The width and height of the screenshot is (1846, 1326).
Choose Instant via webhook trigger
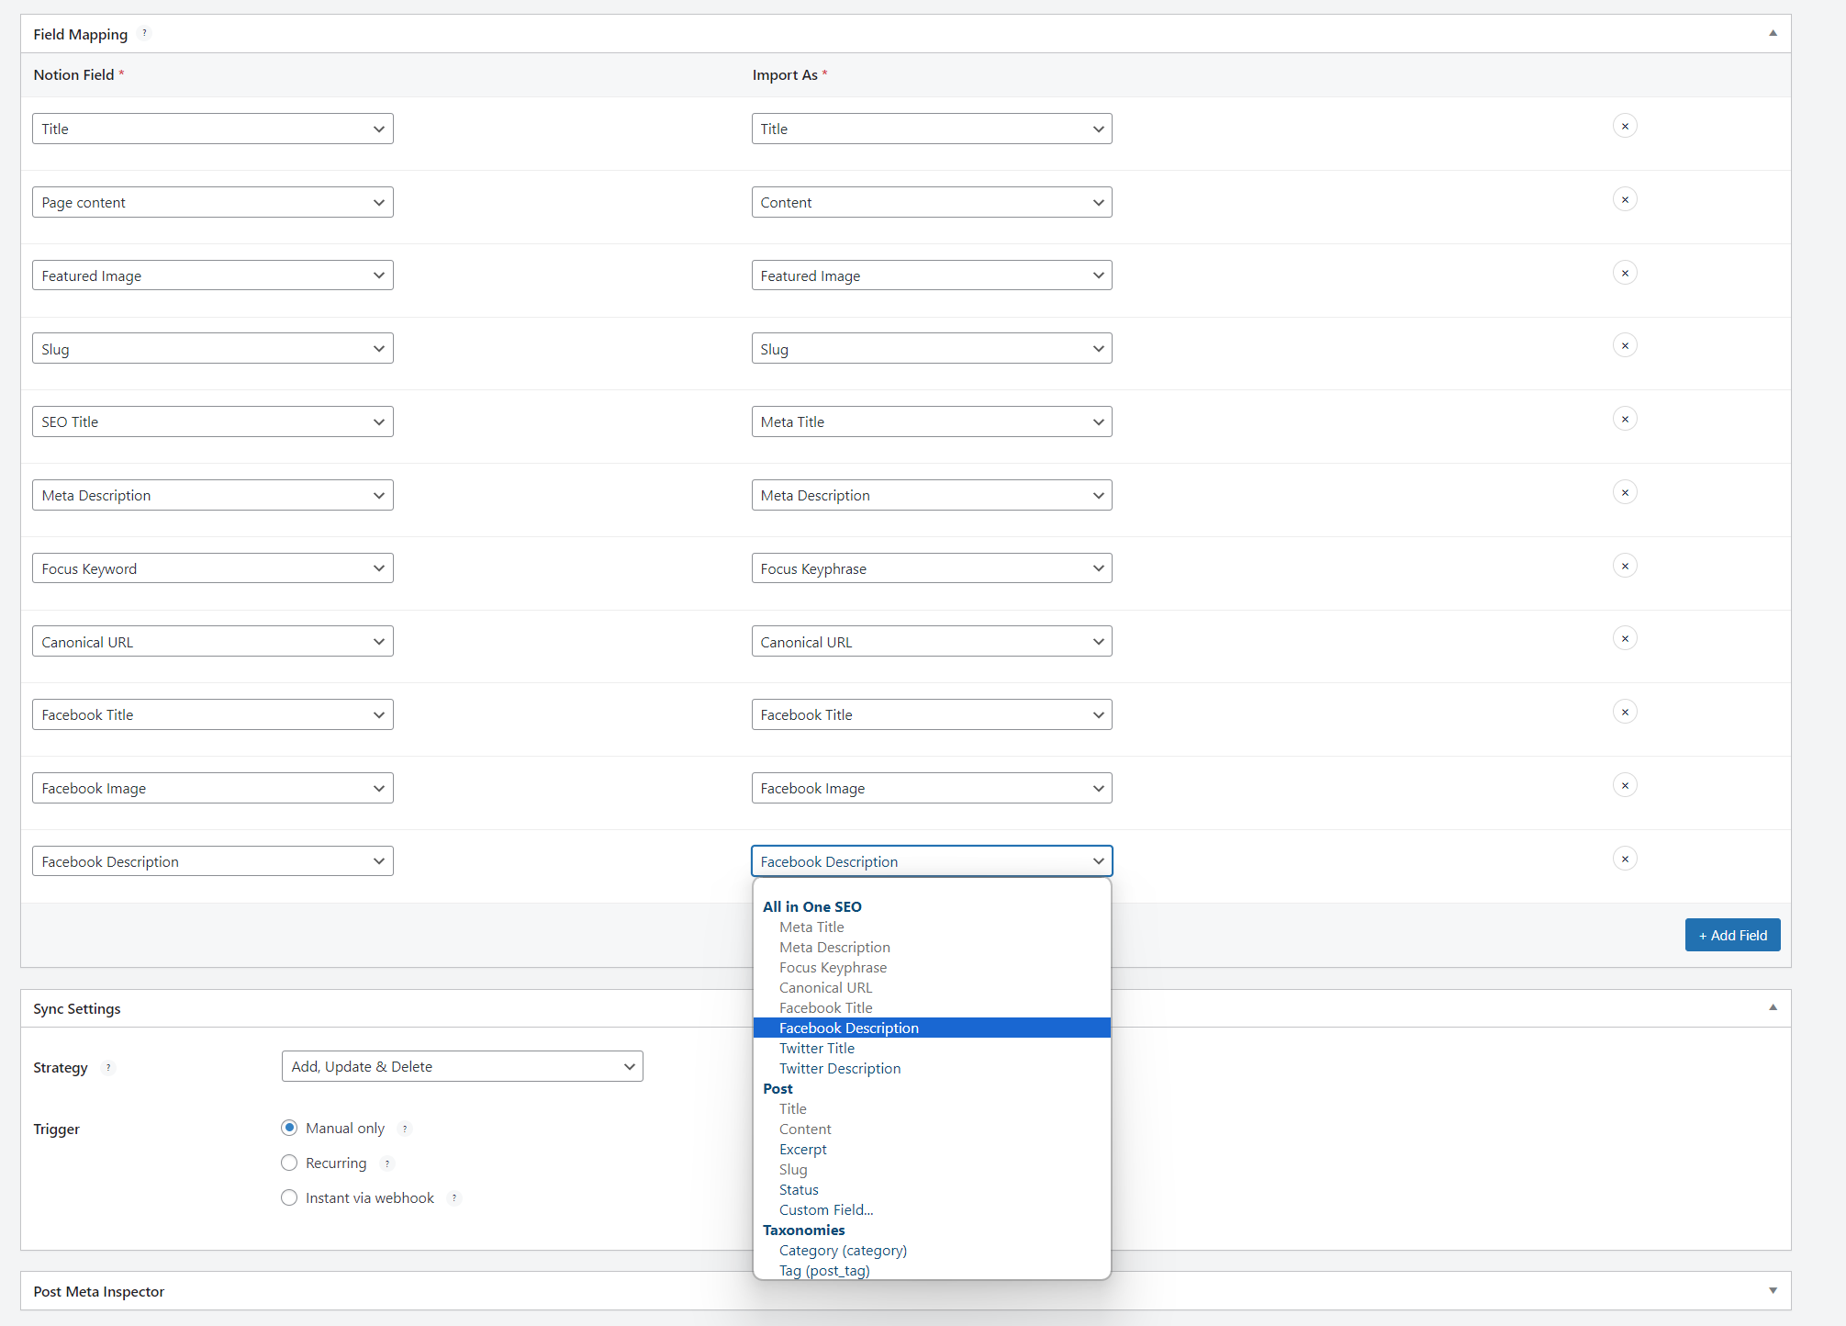[x=289, y=1197]
